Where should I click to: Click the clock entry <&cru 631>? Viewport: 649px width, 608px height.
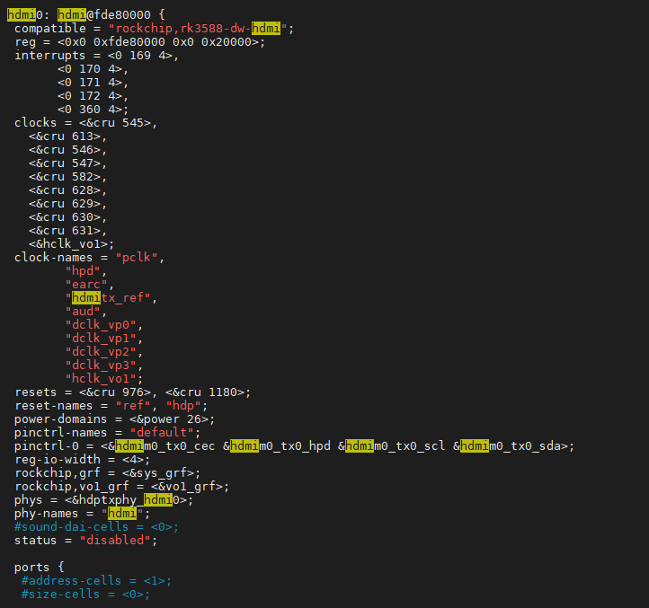tap(65, 231)
